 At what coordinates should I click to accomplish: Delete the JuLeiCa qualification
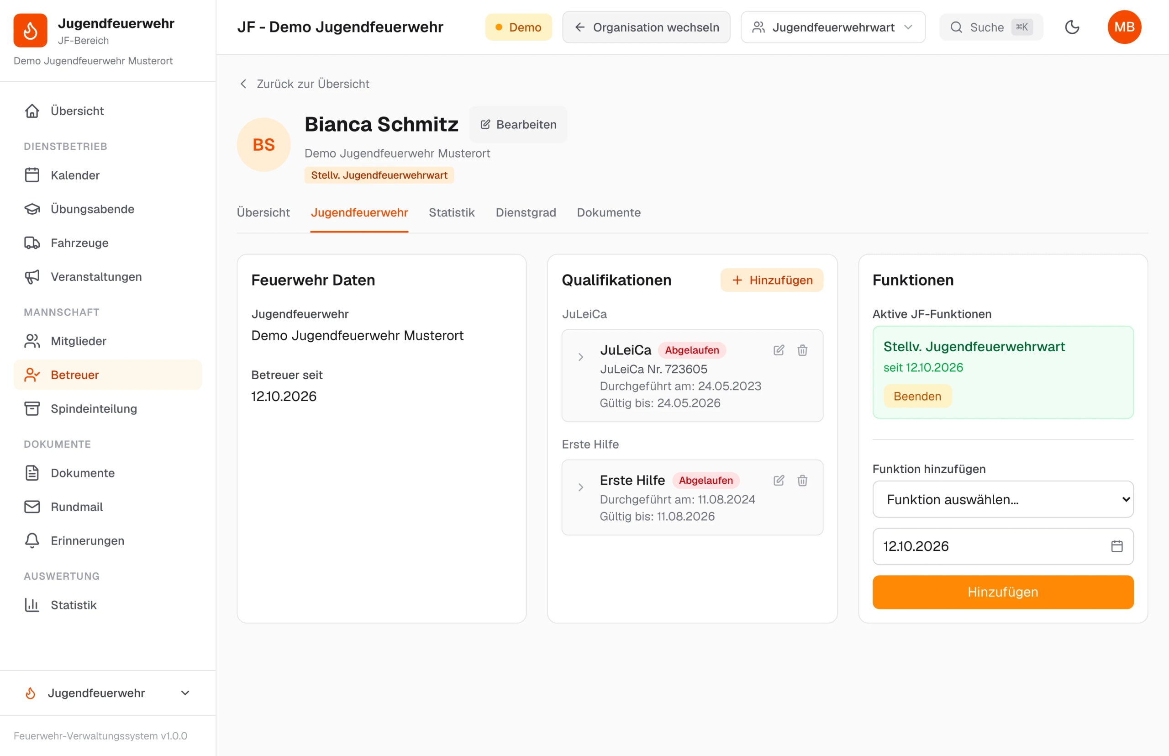point(802,350)
